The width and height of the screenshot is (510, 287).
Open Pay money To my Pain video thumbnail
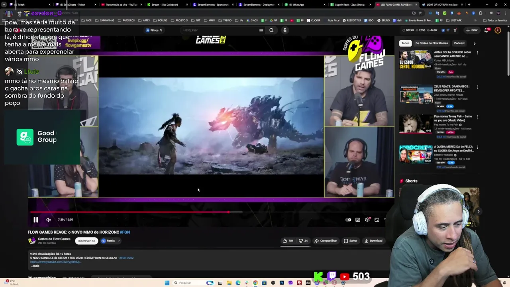[x=416, y=124]
